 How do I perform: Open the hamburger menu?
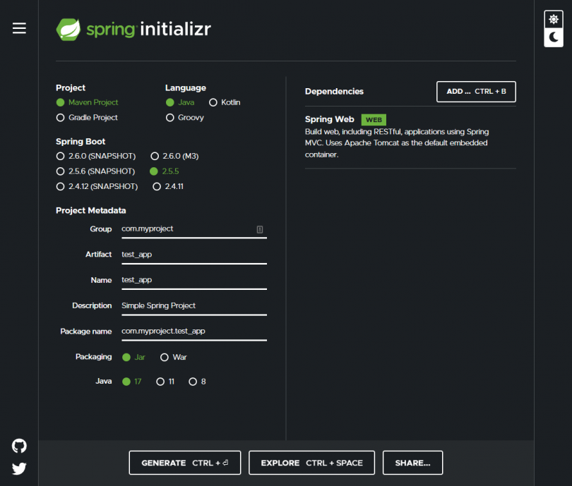pos(19,28)
